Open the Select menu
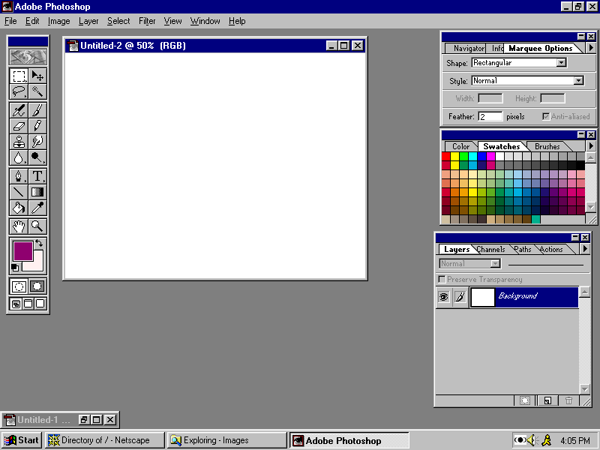The image size is (600, 450). 118,21
